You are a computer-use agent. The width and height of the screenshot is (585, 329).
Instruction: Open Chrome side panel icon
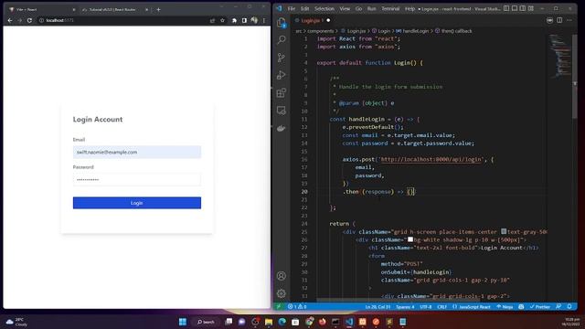(244, 20)
